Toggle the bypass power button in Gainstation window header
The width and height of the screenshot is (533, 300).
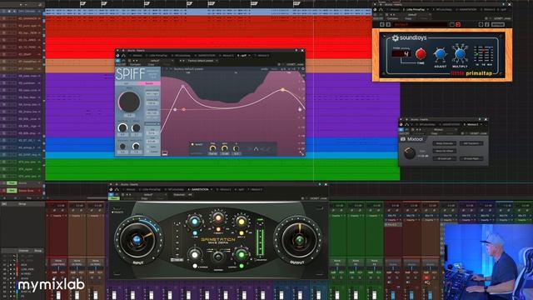point(111,194)
